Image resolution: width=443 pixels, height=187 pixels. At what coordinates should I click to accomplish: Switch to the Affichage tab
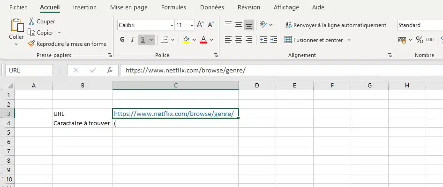(x=286, y=7)
